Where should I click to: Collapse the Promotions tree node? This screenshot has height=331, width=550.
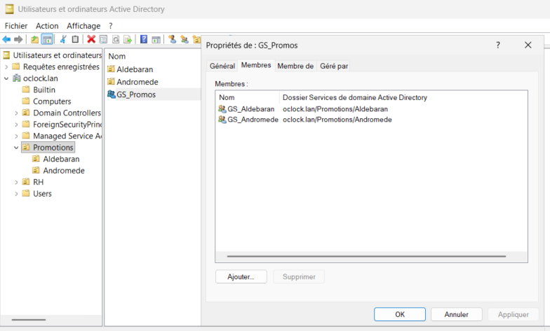(16, 148)
